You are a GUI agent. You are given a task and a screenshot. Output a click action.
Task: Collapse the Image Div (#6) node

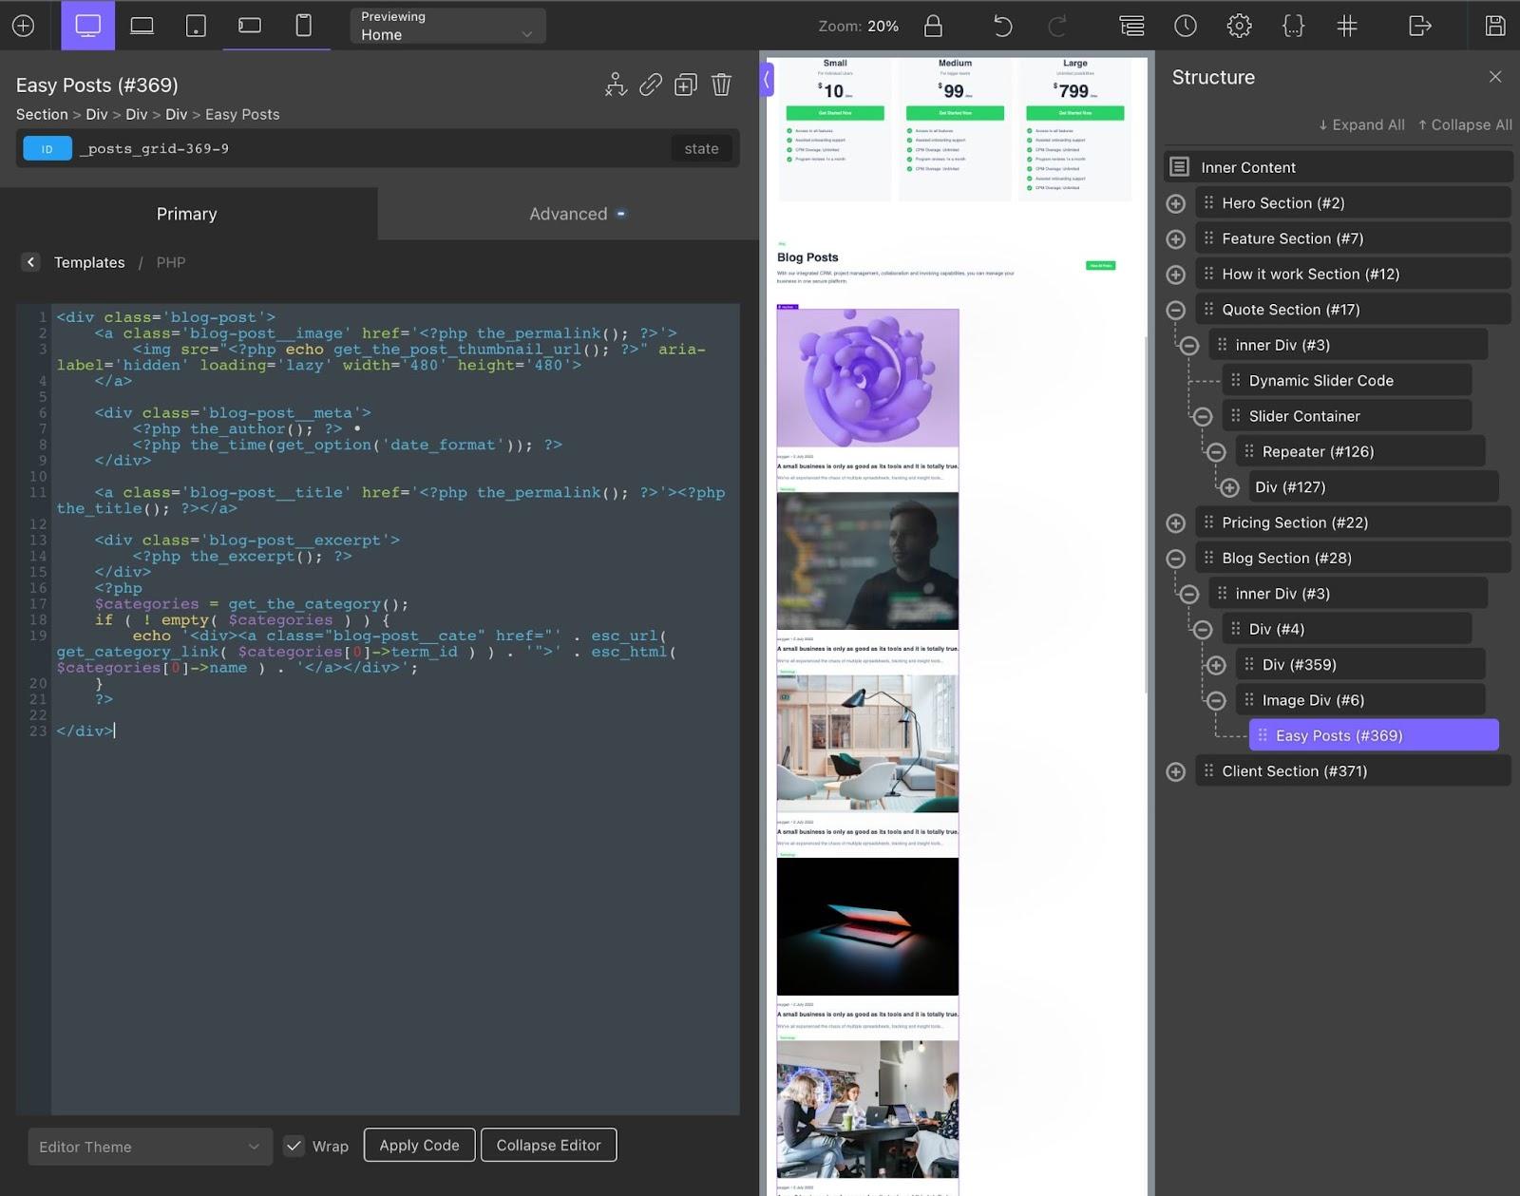click(x=1216, y=700)
